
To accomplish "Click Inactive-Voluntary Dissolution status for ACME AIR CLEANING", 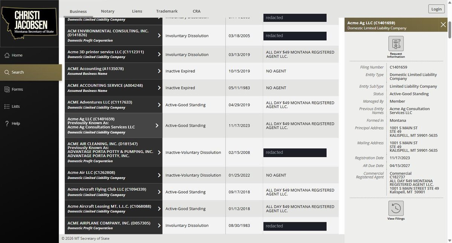I will coord(193,153).
